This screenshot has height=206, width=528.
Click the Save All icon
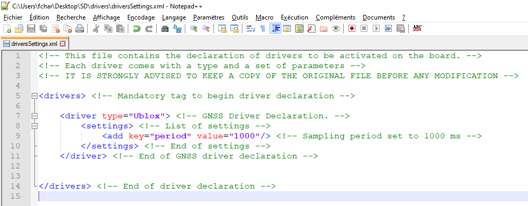43,29
